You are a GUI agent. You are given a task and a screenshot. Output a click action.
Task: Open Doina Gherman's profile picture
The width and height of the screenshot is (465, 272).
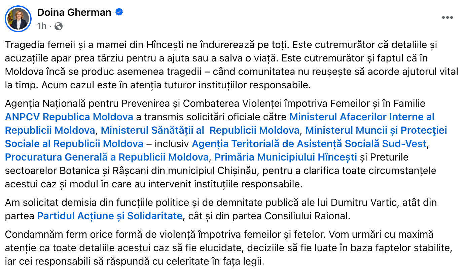pyautogui.click(x=18, y=18)
